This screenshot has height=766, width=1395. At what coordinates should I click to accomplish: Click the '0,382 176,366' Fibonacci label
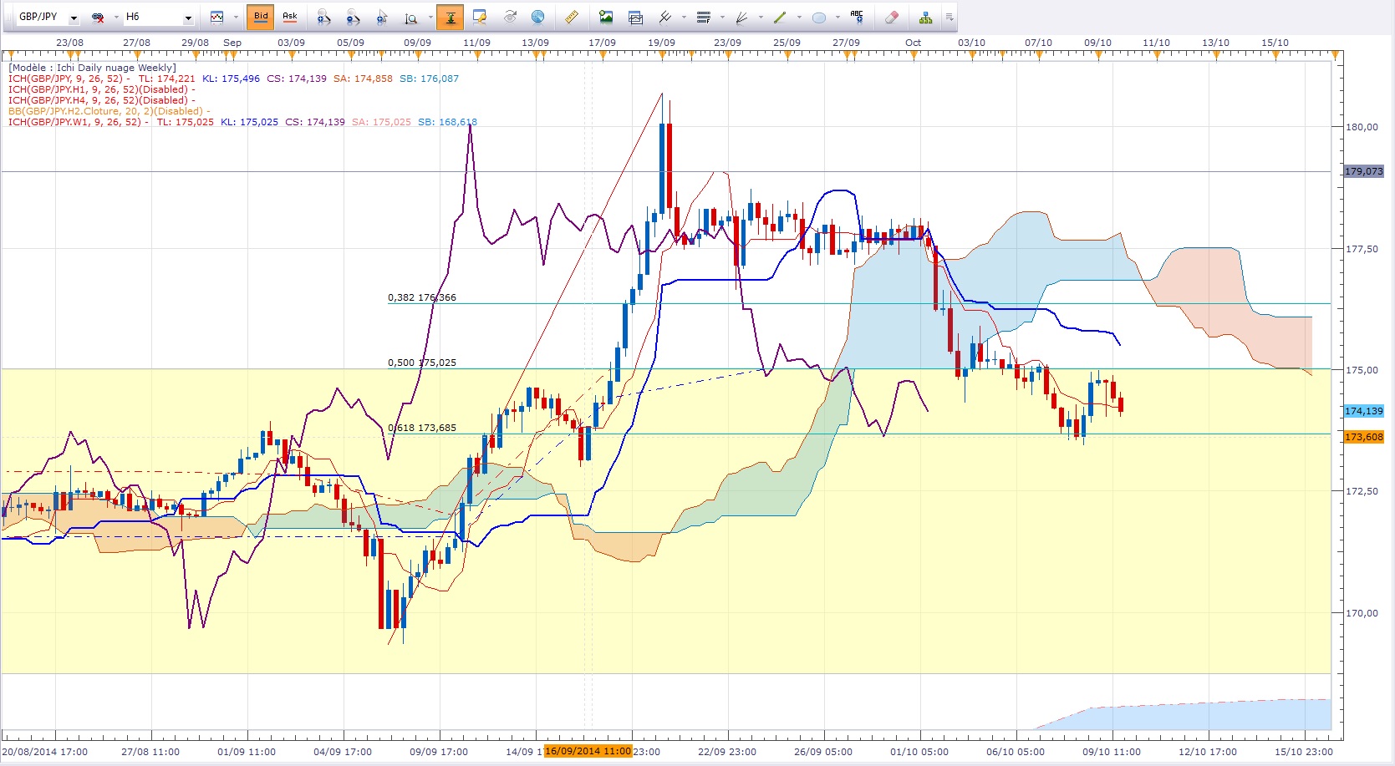tap(422, 297)
